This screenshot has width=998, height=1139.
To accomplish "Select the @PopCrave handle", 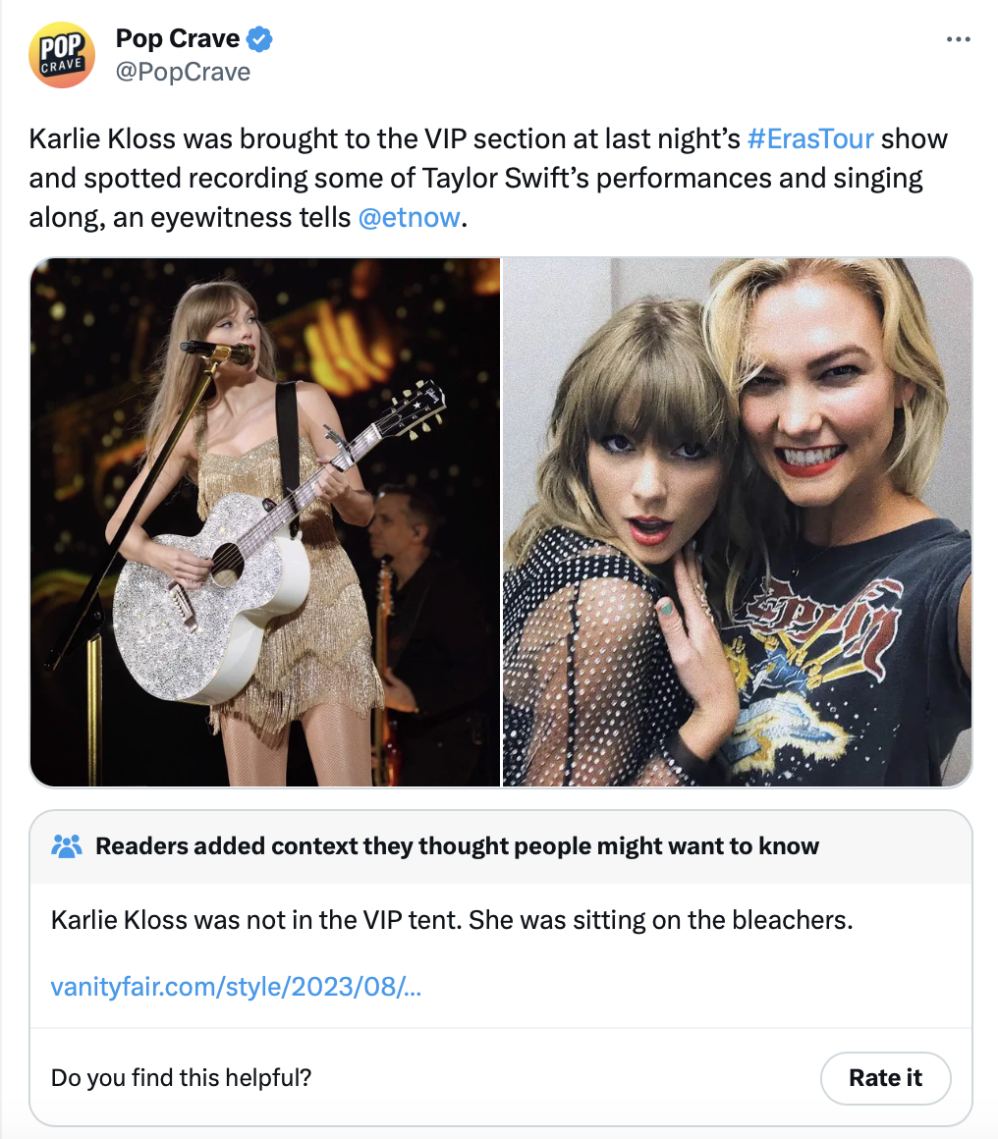I will click(x=183, y=71).
